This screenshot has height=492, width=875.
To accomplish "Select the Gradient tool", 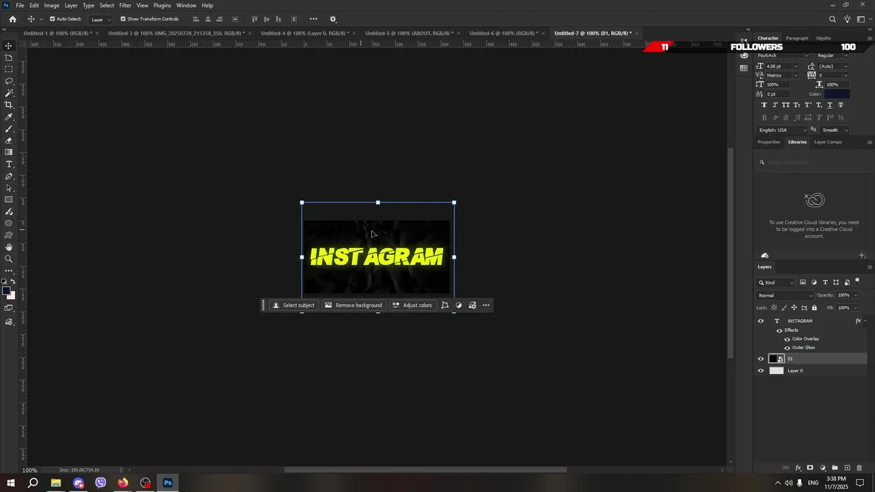I will point(9,152).
